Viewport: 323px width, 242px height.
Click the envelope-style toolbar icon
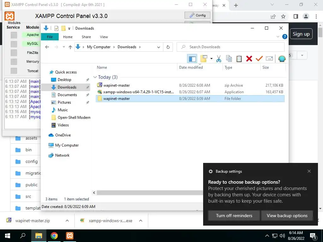[x=269, y=59]
